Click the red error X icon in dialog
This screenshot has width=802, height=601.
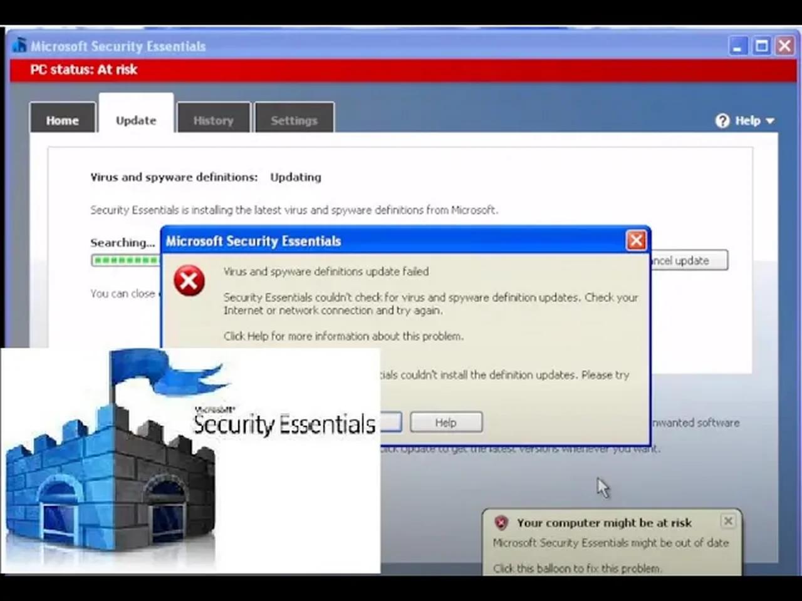(189, 280)
